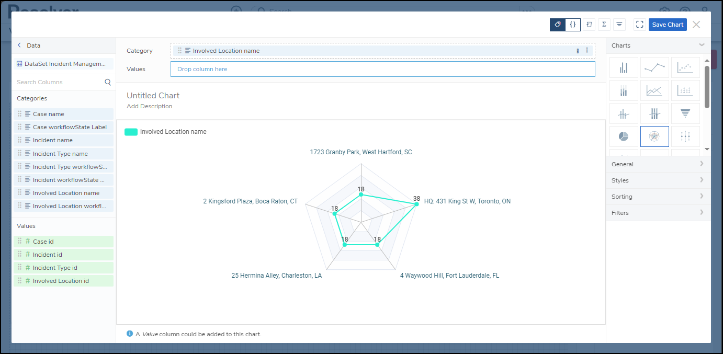Click the drag handle of Incident id
Viewport: 723px width, 354px height.
(x=19, y=255)
